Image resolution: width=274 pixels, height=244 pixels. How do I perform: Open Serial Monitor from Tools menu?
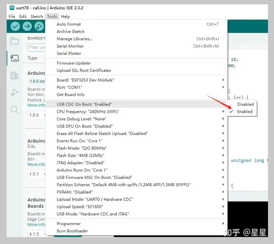tap(137, 46)
